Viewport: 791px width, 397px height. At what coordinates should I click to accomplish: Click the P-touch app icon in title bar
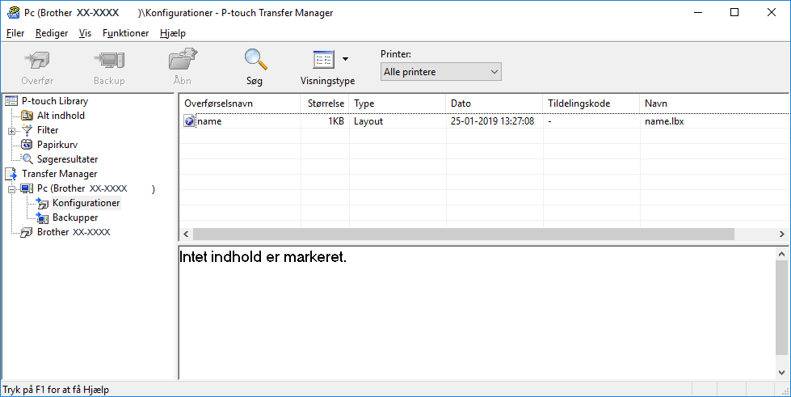(x=13, y=13)
